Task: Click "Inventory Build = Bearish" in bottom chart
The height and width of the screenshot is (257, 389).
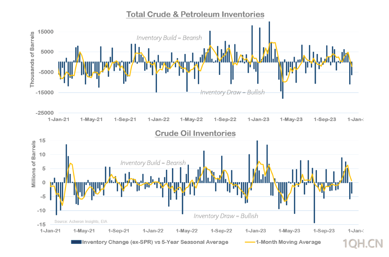Action: (x=153, y=163)
